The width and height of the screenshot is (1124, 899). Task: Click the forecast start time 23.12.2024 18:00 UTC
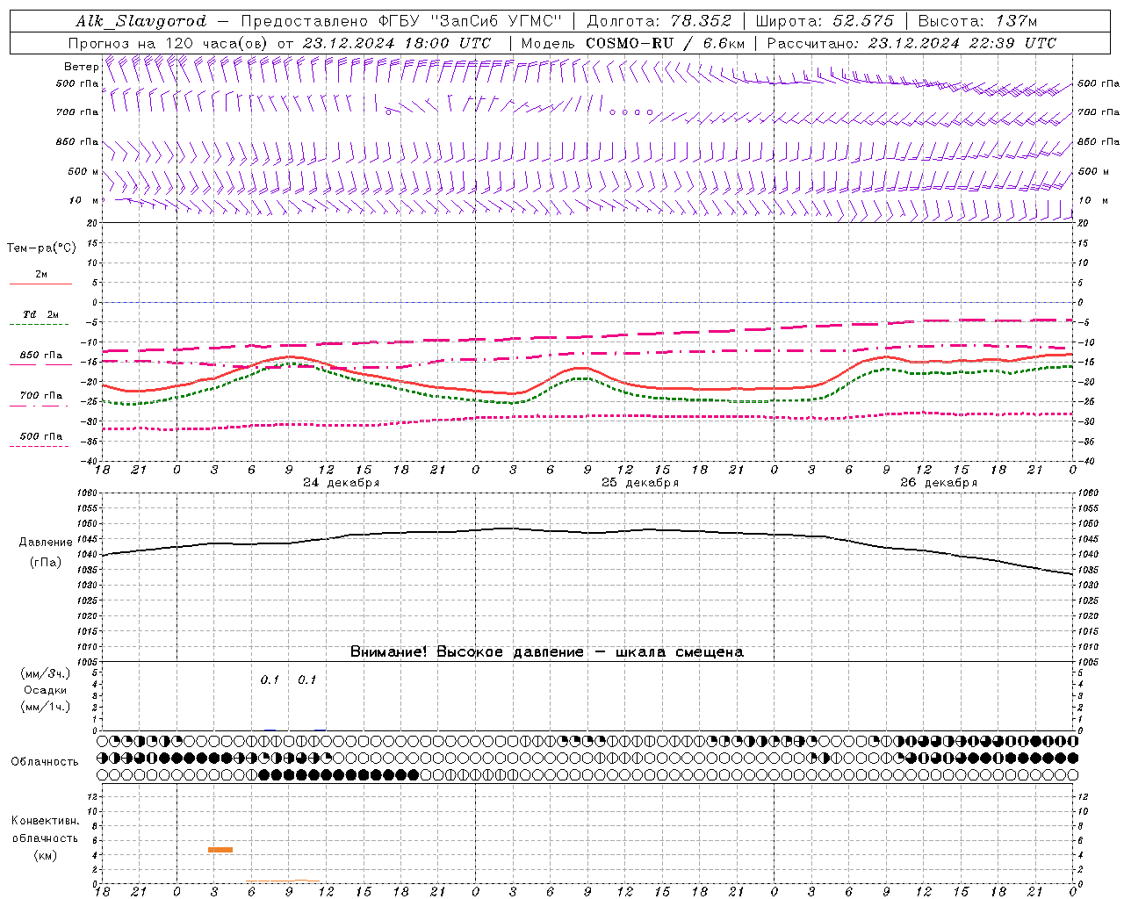[x=397, y=43]
